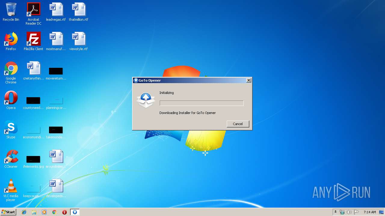Select the aroundmiles... document icon
385x216 pixels.
click(56, 159)
